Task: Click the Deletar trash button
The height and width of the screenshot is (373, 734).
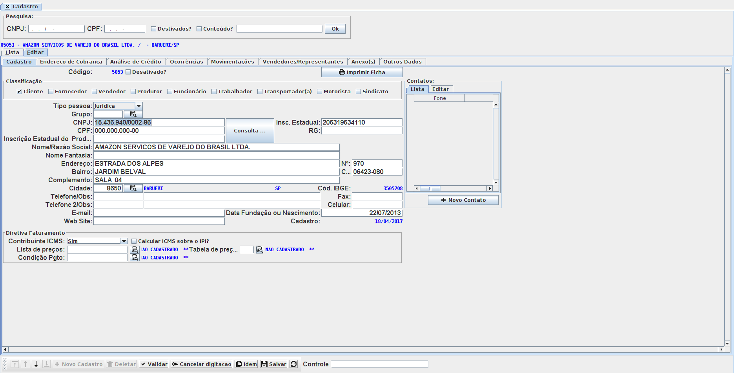Action: pyautogui.click(x=121, y=364)
